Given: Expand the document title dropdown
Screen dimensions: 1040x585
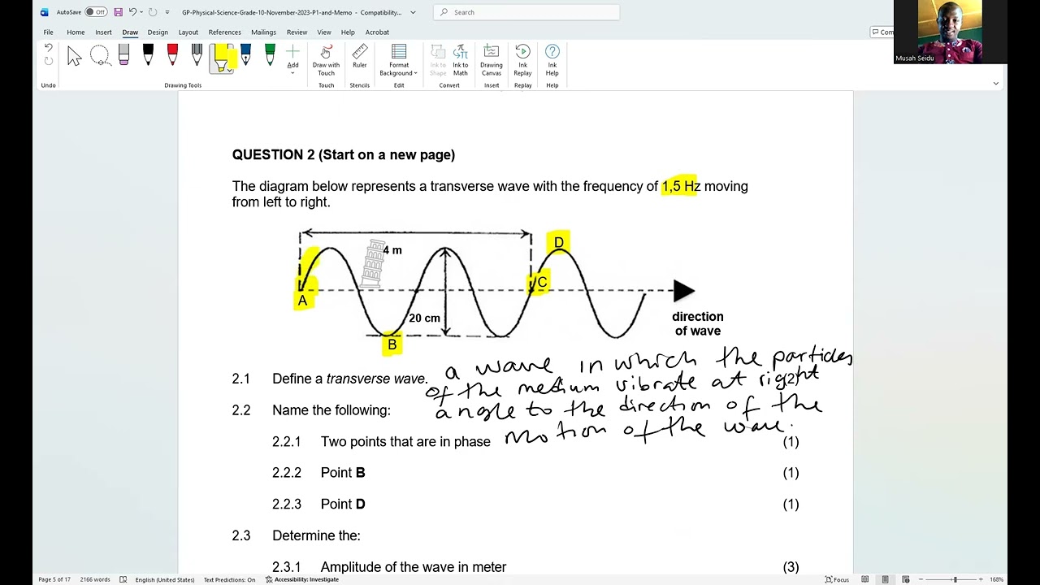Looking at the screenshot, I should pos(413,12).
